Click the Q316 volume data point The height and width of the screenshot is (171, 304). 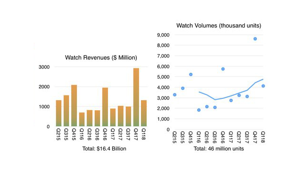pos(215,107)
